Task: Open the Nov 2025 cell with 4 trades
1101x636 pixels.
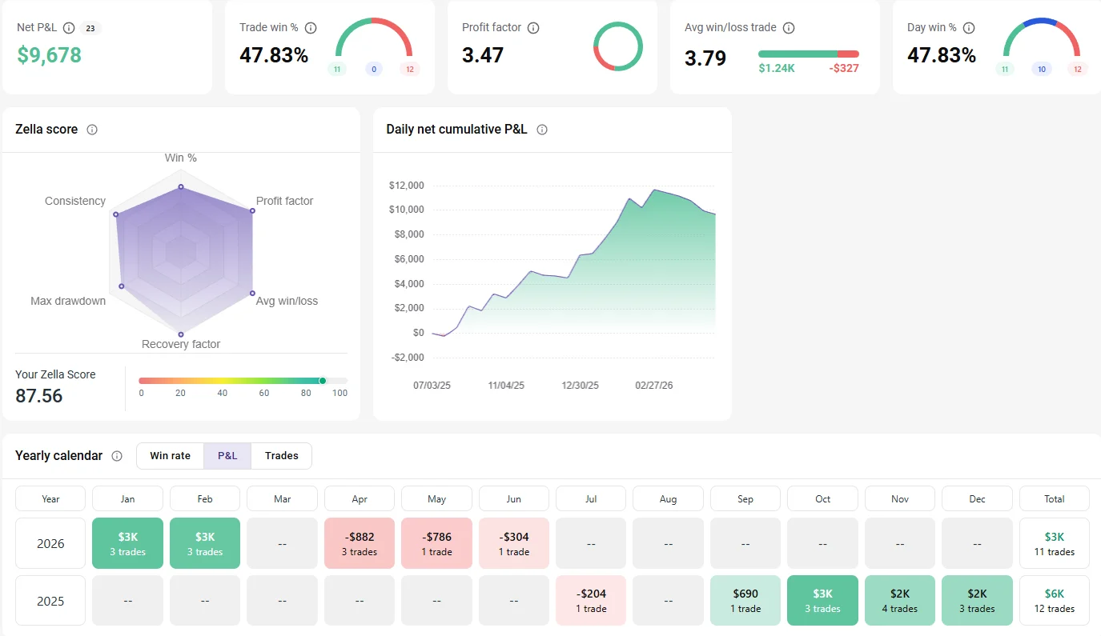Action: pyautogui.click(x=900, y=601)
